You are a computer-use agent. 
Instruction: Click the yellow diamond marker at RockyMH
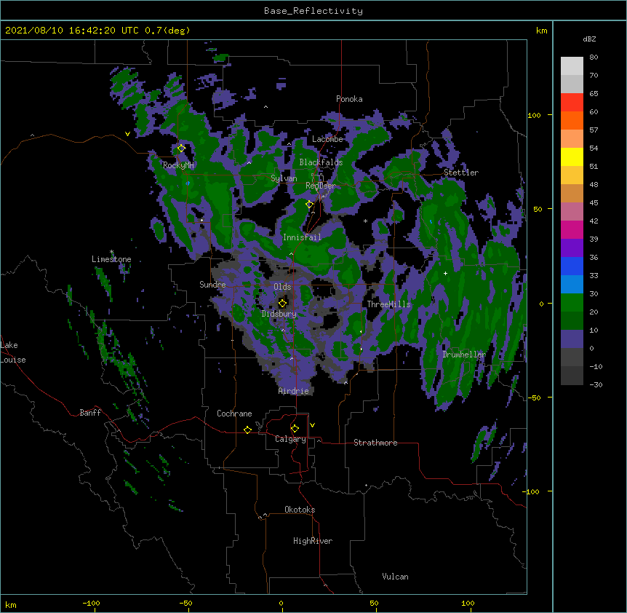point(181,149)
